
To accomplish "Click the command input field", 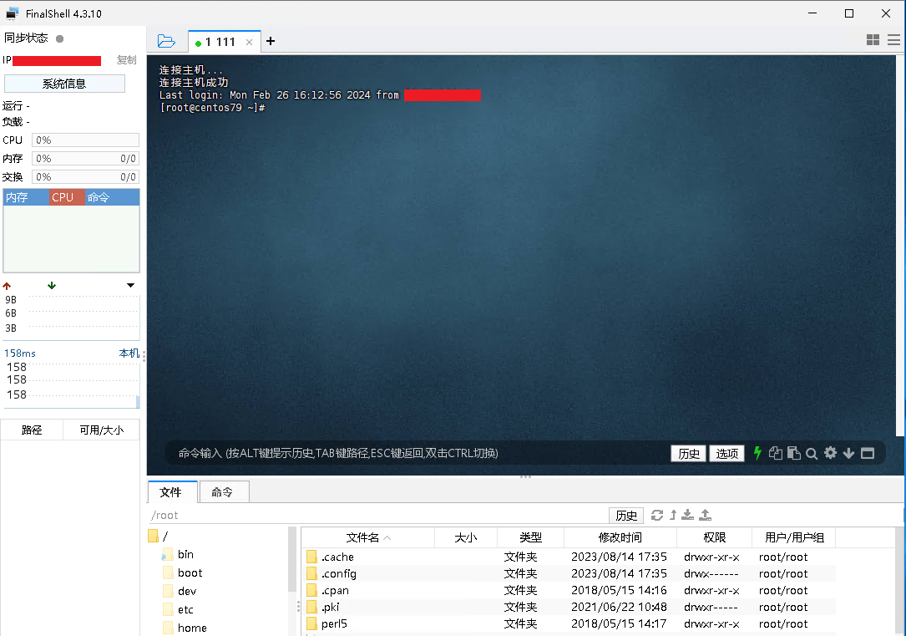I will click(x=418, y=453).
